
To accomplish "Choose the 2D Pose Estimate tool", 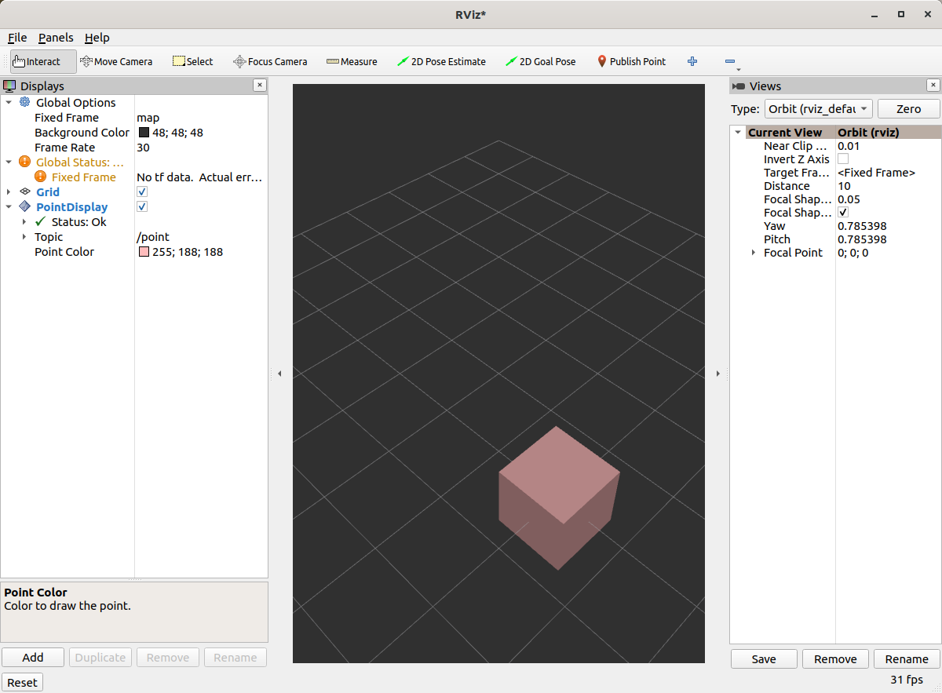I will (x=442, y=61).
